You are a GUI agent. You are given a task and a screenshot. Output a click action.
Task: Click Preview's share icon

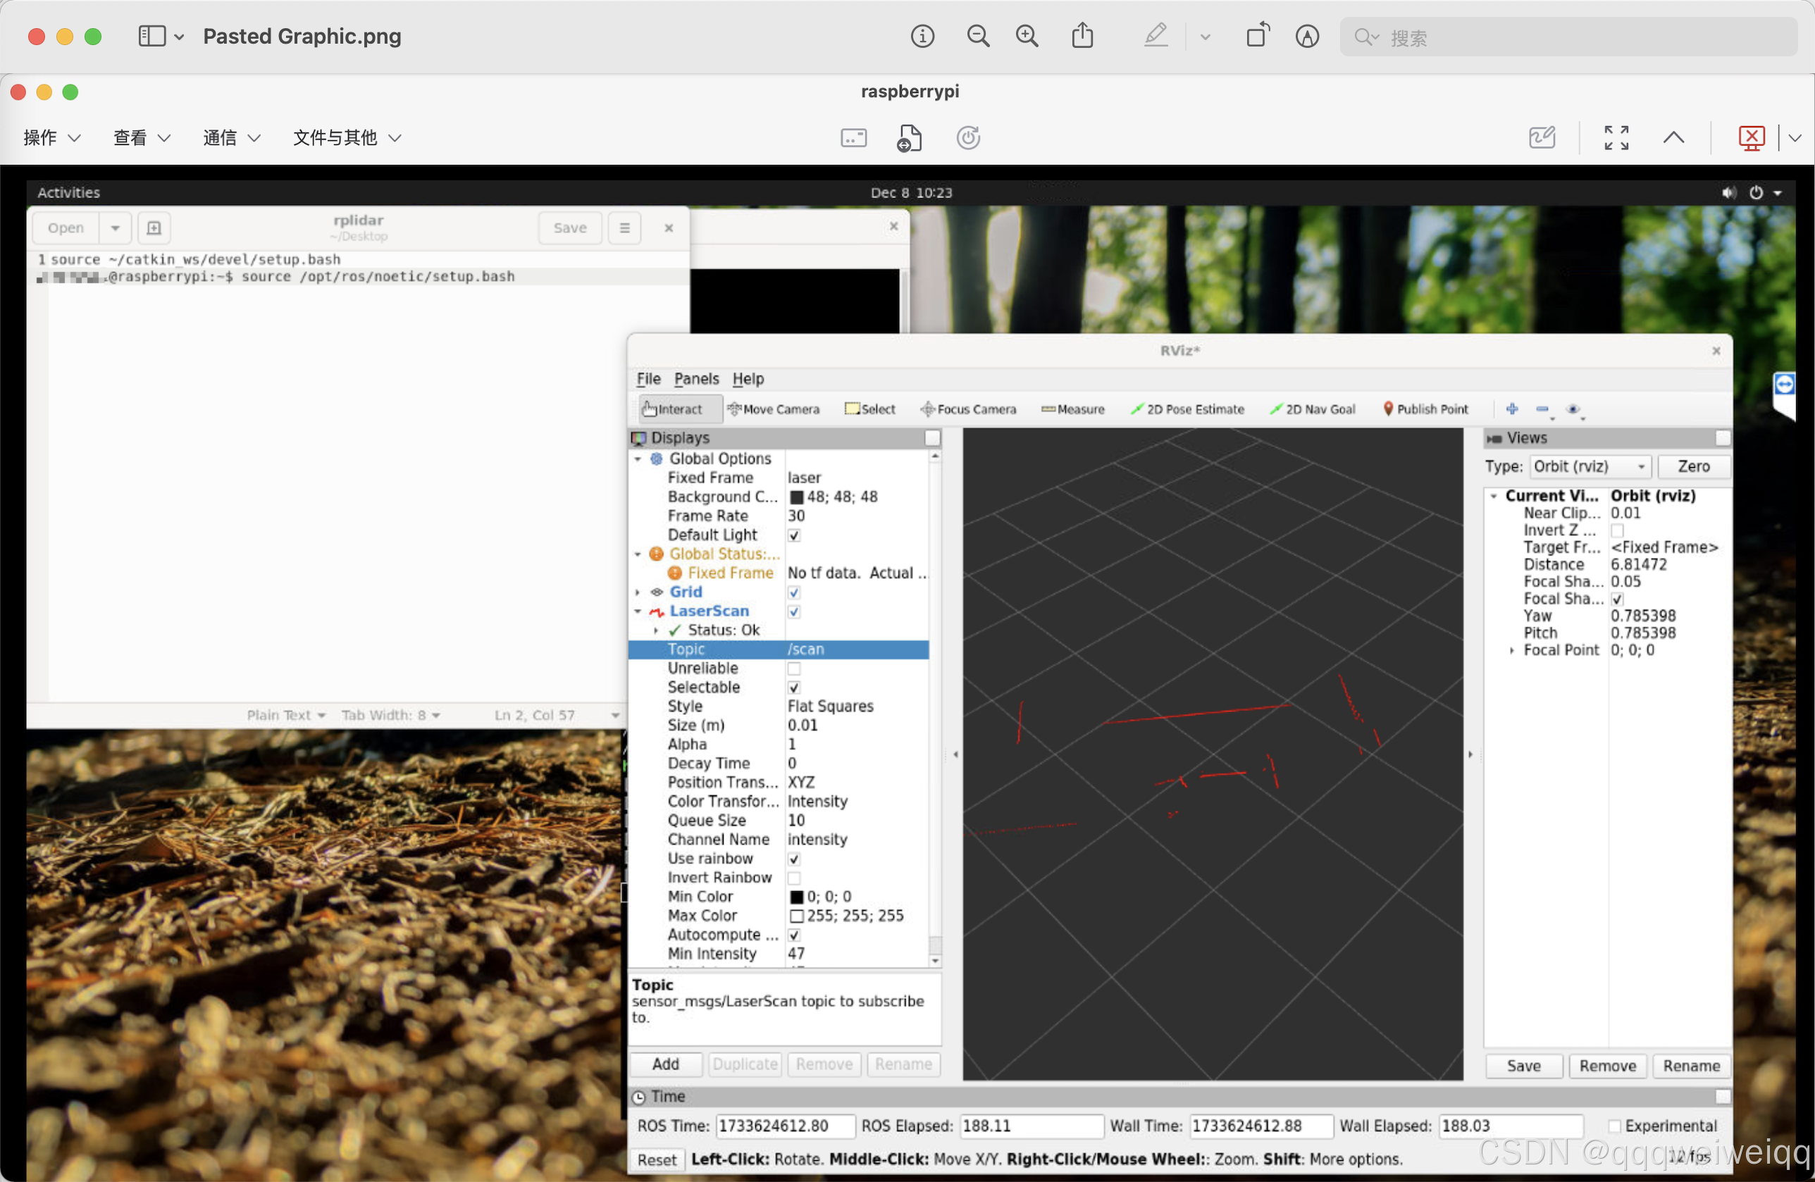(x=1082, y=36)
